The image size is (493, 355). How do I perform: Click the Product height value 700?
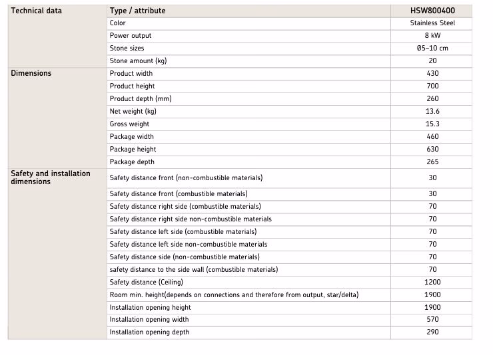(x=432, y=86)
